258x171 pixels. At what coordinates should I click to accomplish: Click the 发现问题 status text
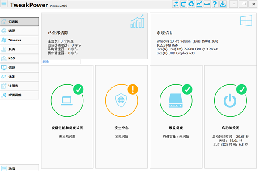click(x=122, y=137)
